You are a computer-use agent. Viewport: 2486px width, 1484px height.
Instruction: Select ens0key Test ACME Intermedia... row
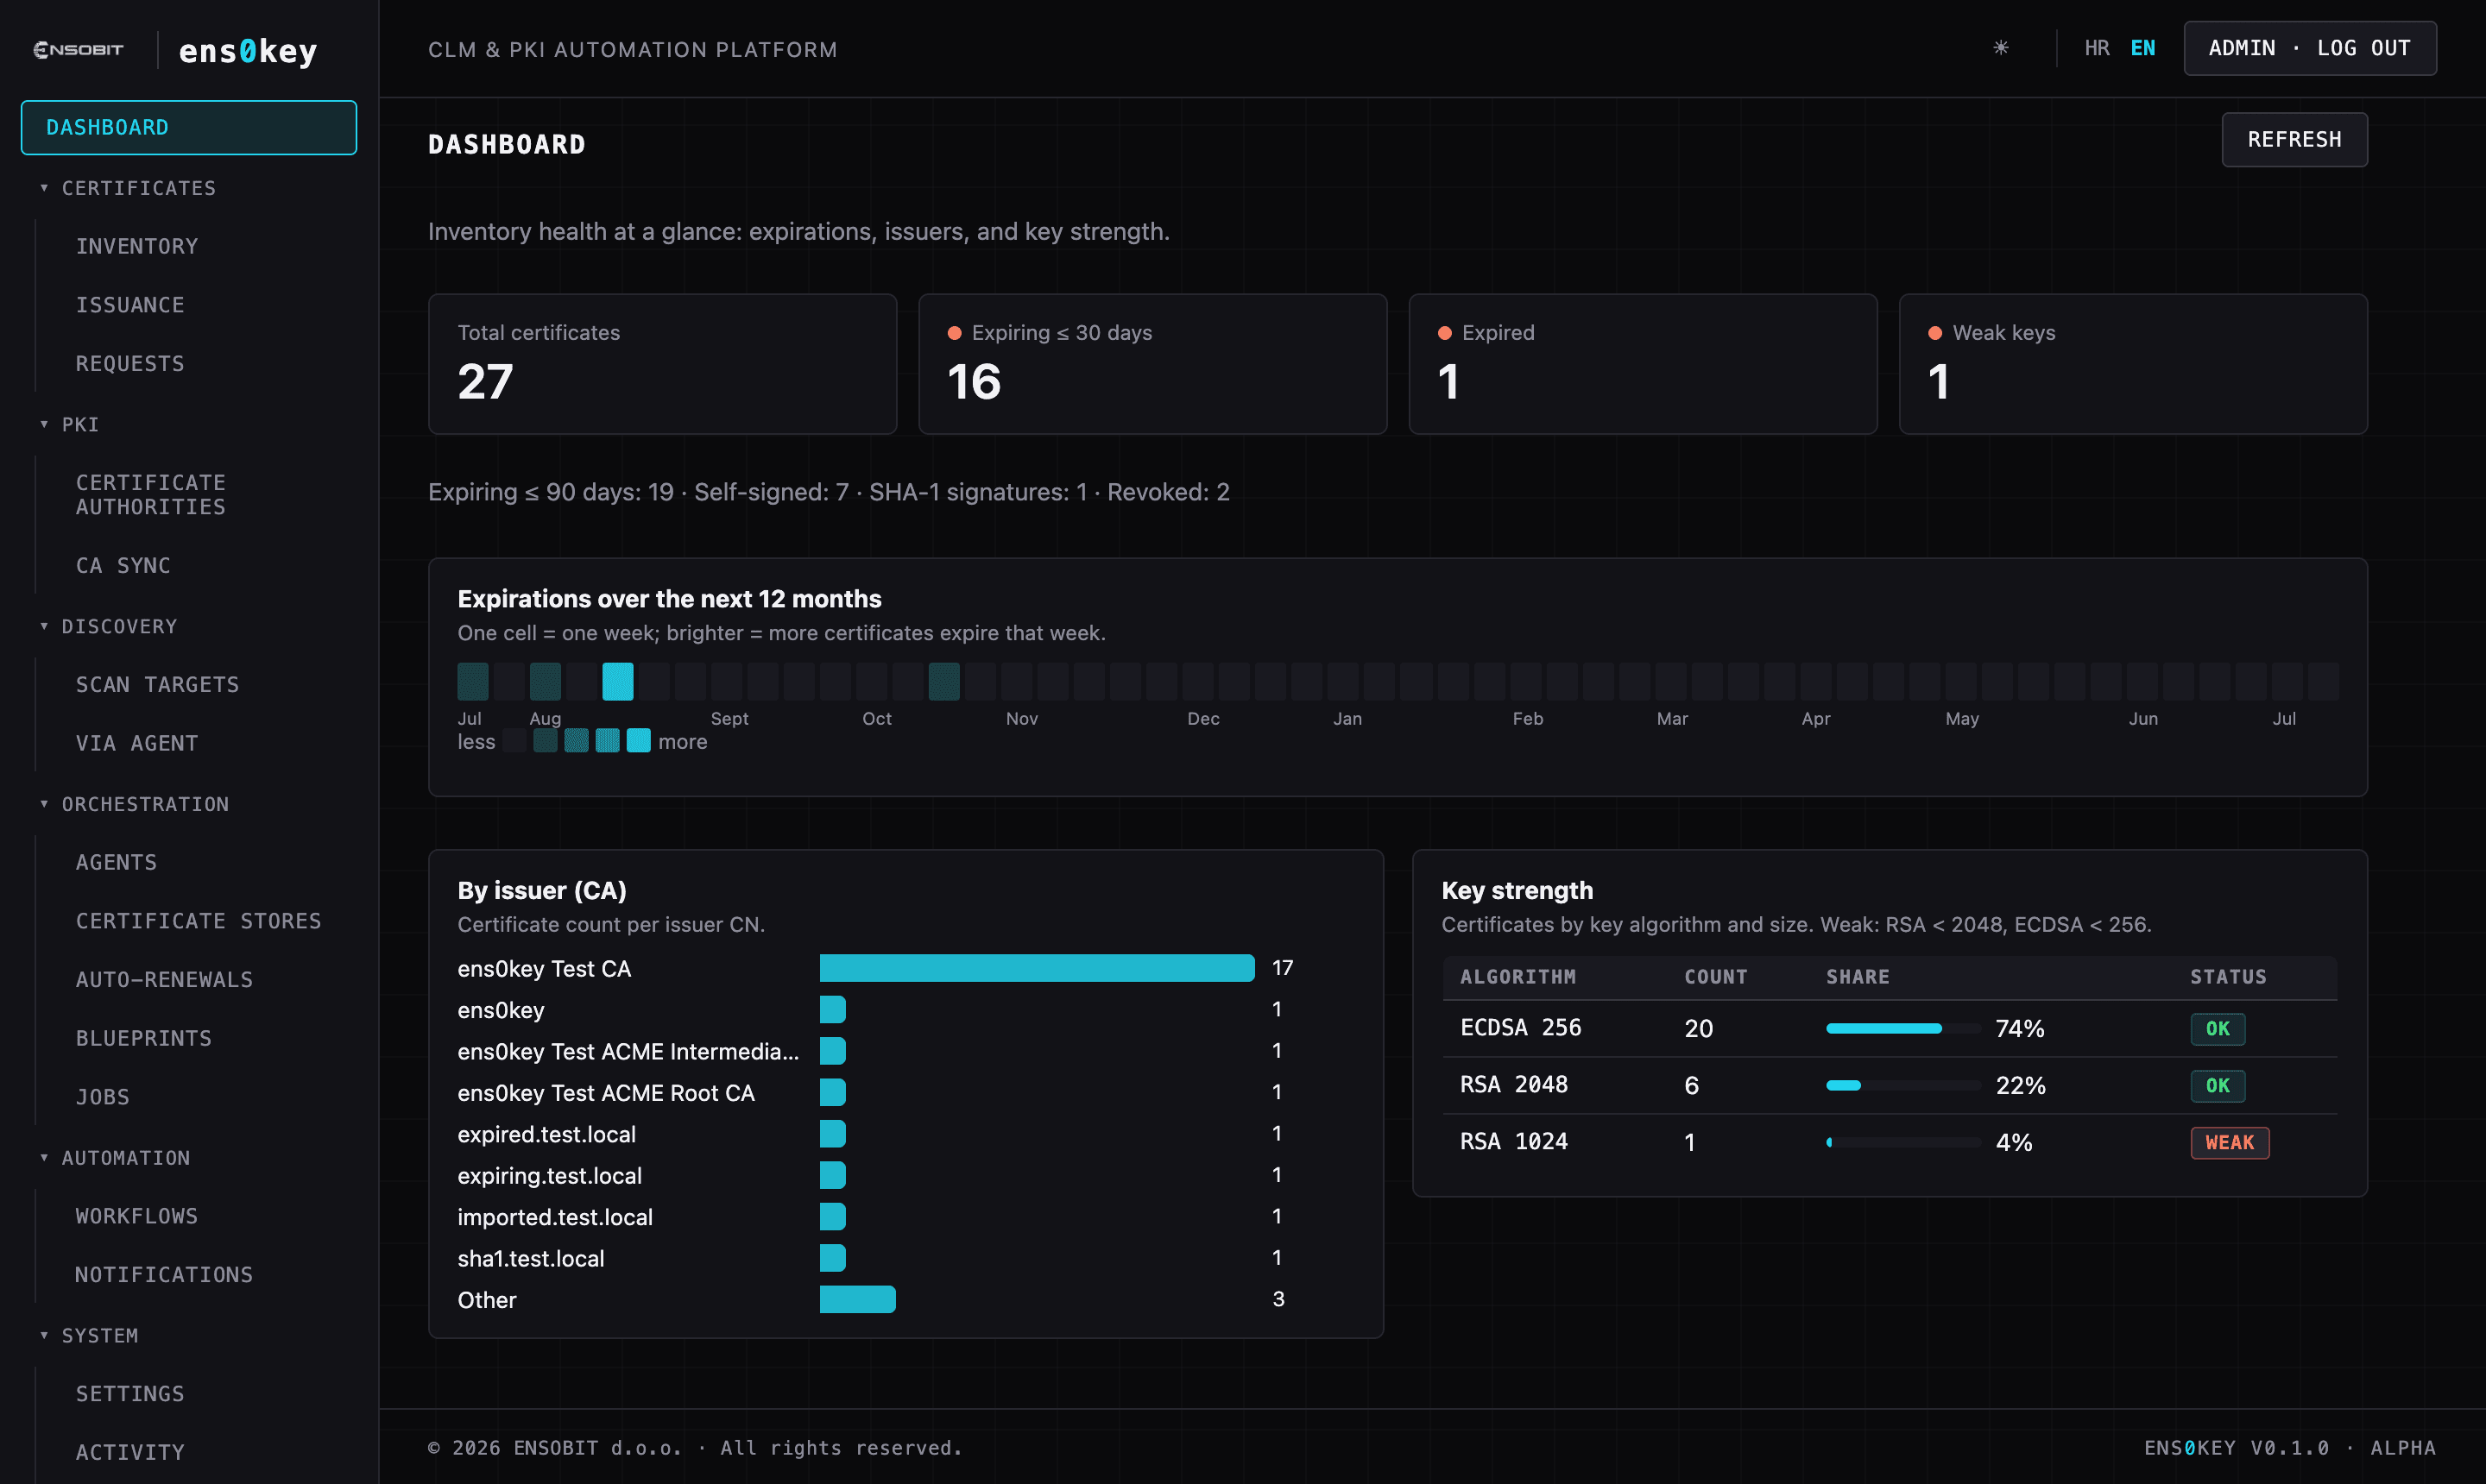pyautogui.click(x=628, y=1051)
